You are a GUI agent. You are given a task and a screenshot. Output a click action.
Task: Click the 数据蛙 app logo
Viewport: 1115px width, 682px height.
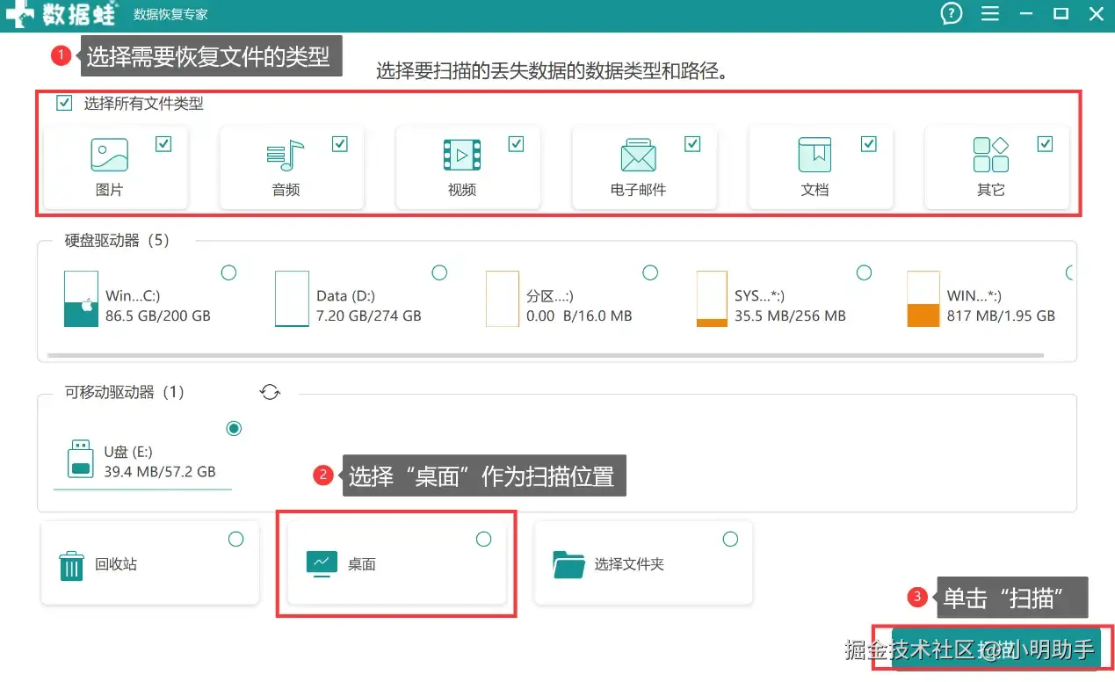click(x=62, y=13)
